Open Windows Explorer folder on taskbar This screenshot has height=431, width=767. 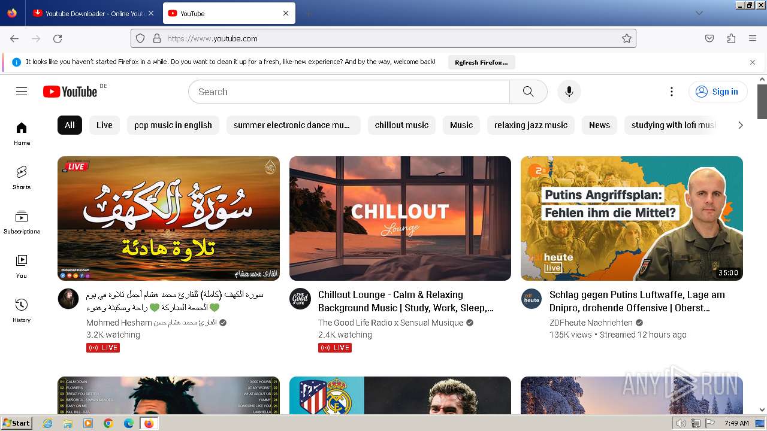68,423
